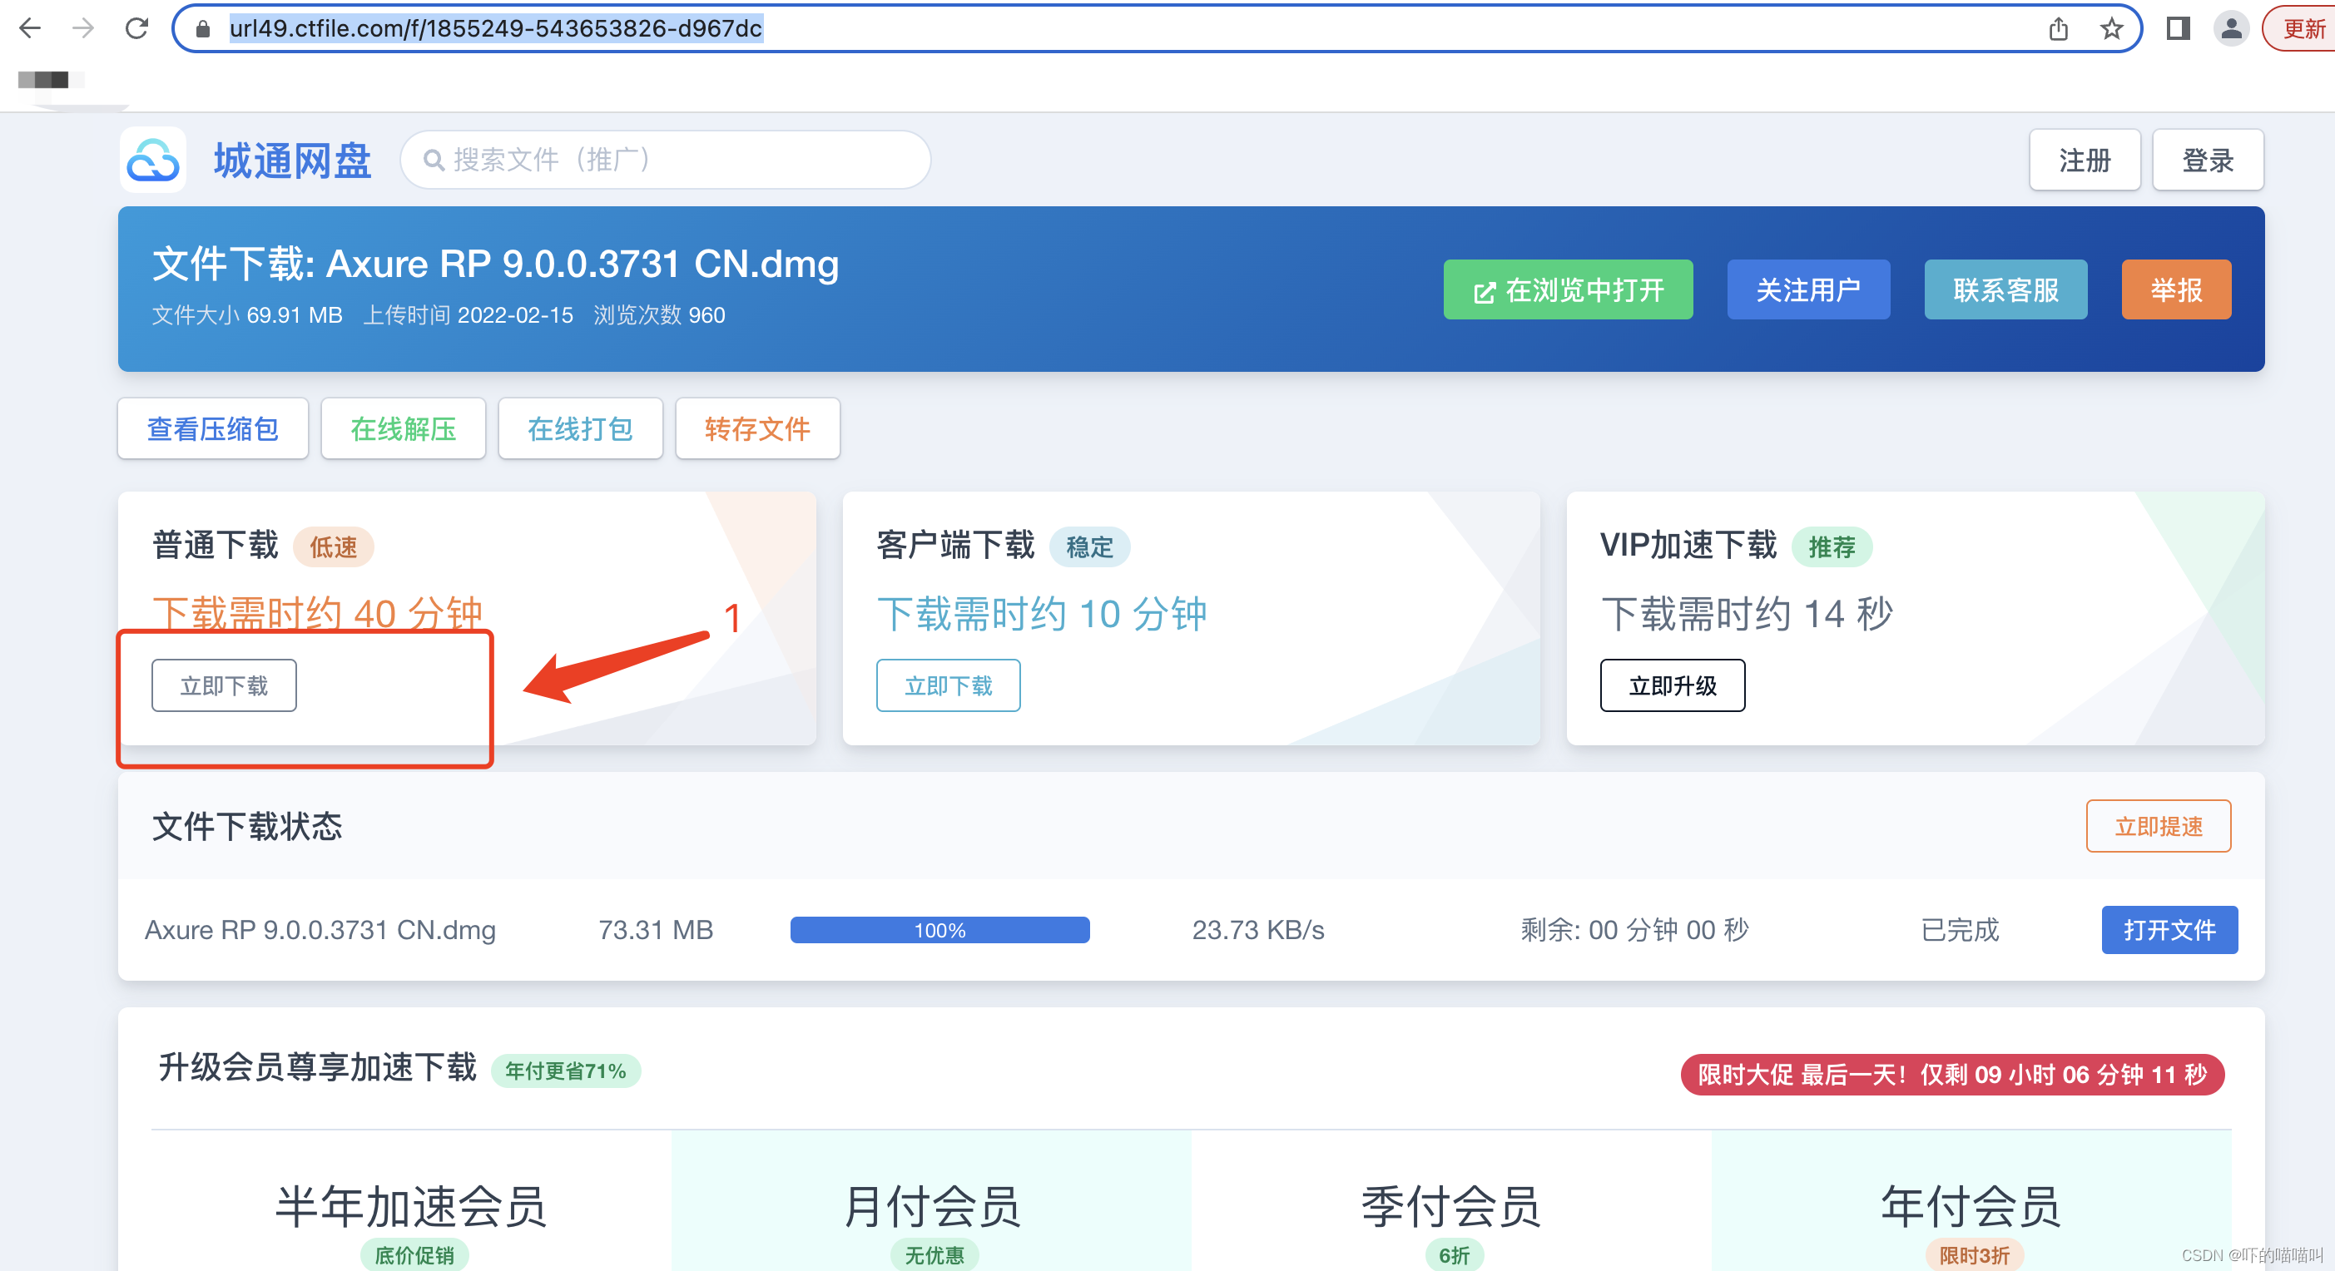This screenshot has width=2335, height=1271.
Task: Click the 城通网盘 site title text
Action: (x=292, y=161)
